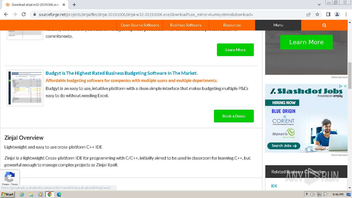This screenshot has width=352, height=198.
Task: Bookmark this page with the star
Action: pyautogui.click(x=317, y=14)
